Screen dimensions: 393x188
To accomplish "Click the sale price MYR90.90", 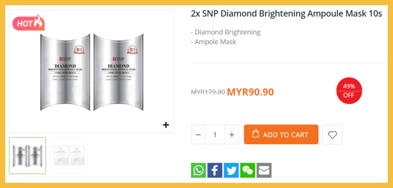I will [251, 92].
